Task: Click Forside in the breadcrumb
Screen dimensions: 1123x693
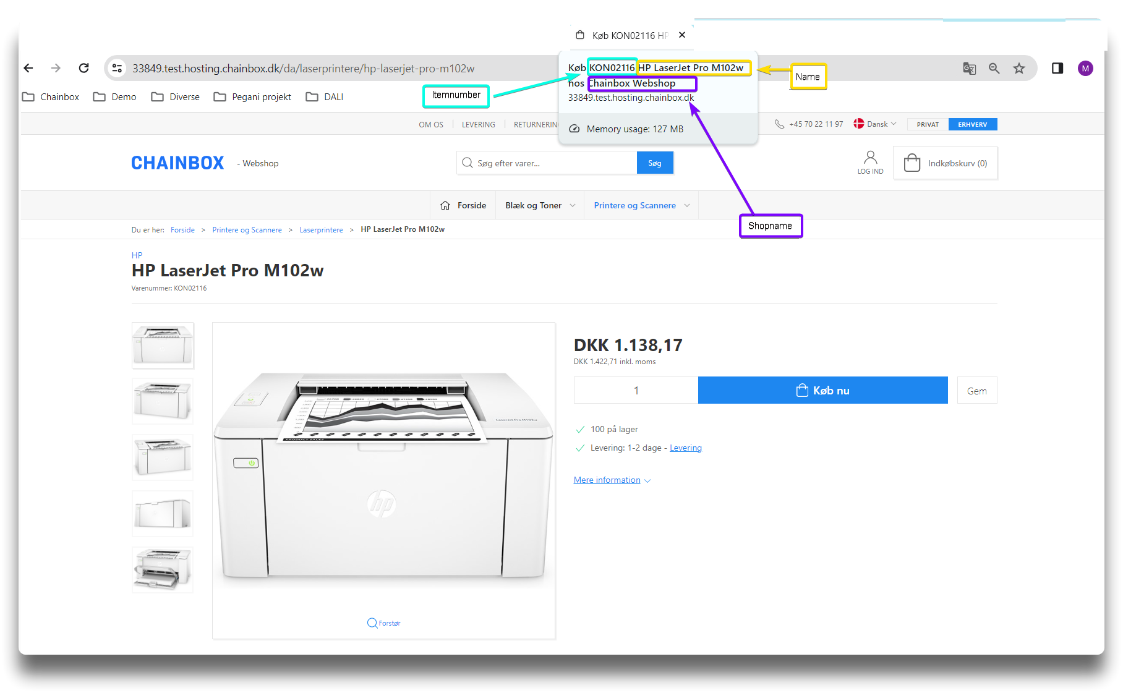Action: 182,230
